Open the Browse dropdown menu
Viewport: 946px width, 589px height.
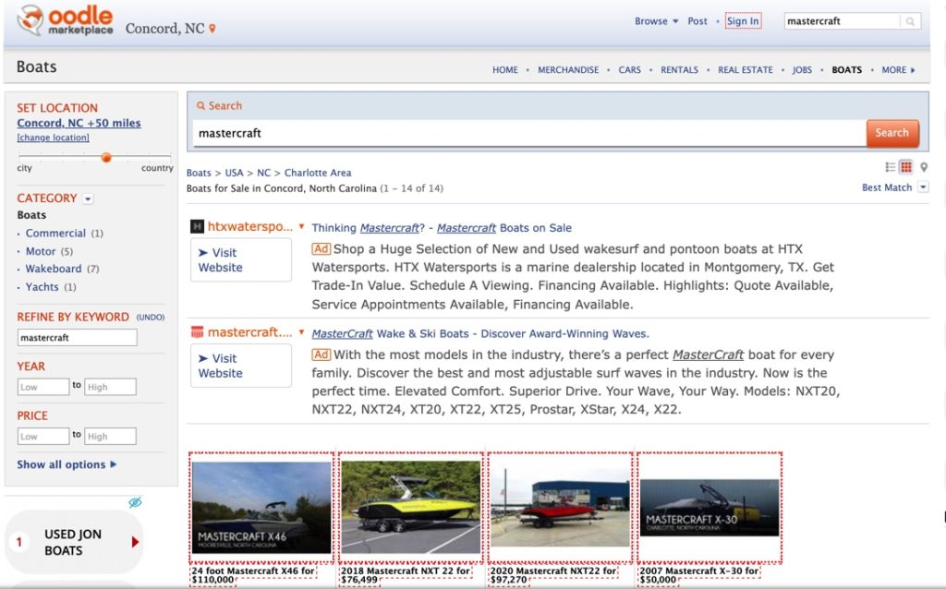pos(656,21)
